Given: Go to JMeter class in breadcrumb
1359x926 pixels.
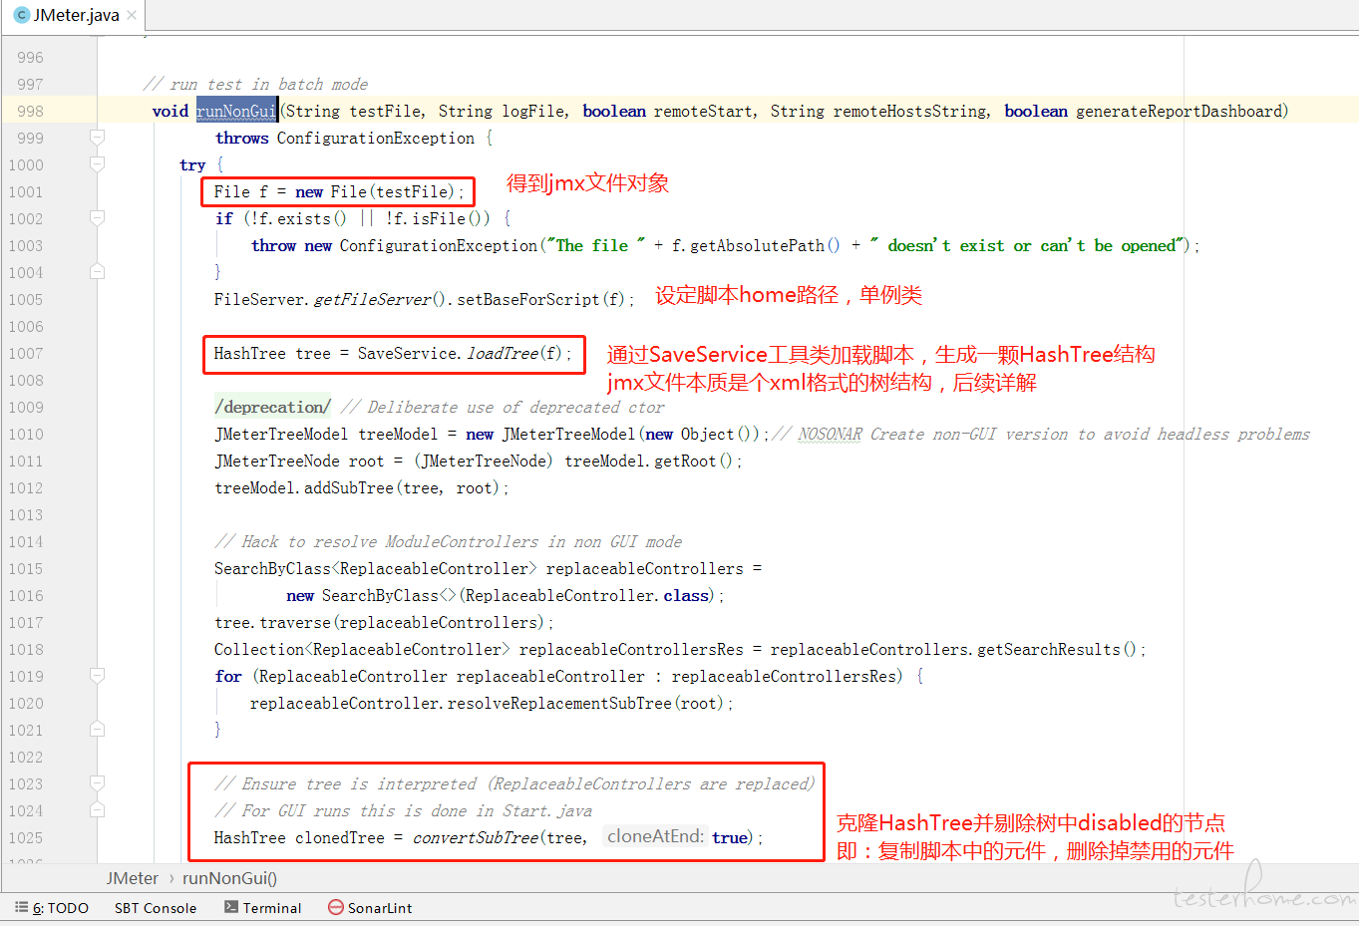Looking at the screenshot, I should click(133, 878).
